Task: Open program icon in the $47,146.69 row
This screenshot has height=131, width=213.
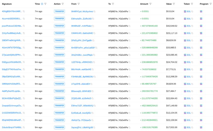Action: click(x=201, y=106)
